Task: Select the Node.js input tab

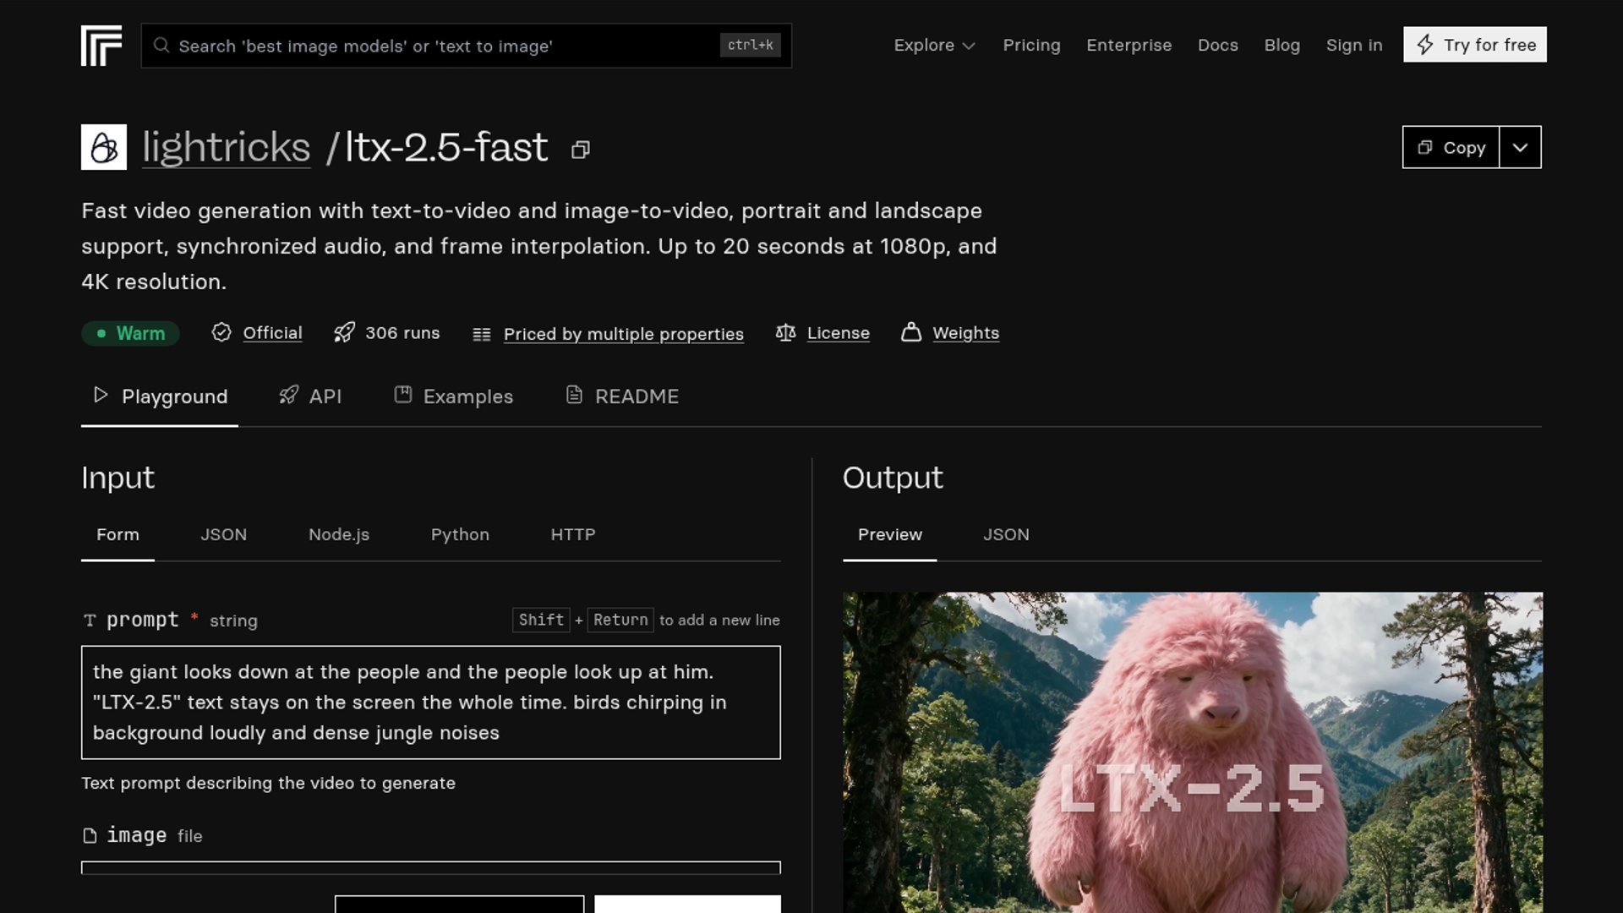Action: (339, 535)
